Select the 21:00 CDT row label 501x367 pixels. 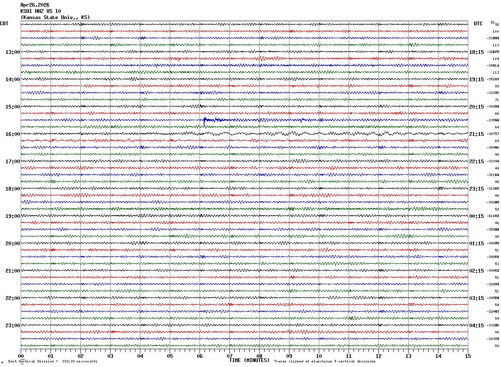pos(13,271)
